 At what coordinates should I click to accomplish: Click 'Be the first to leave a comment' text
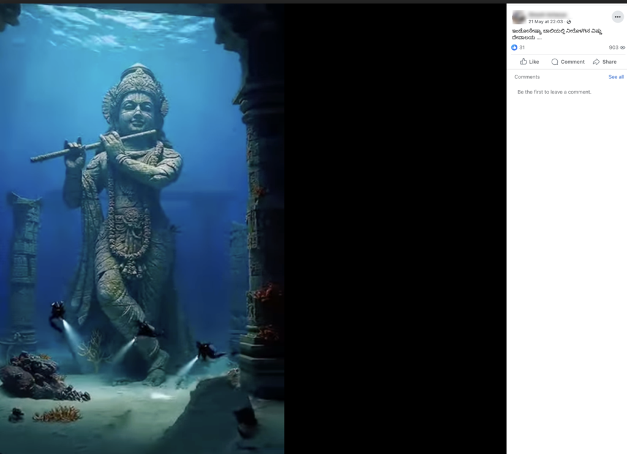point(554,92)
